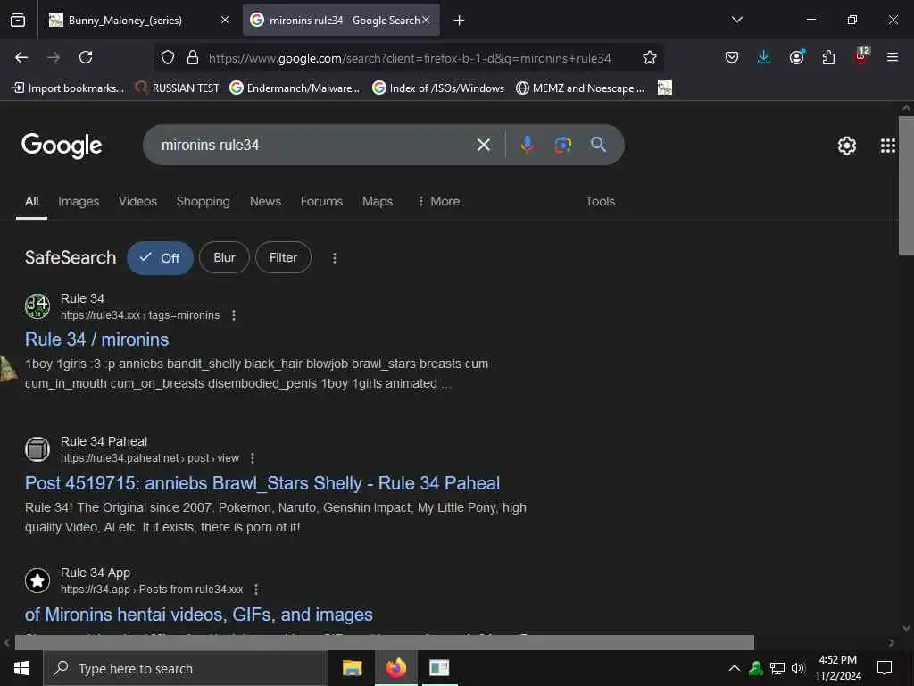This screenshot has height=686, width=914.
Task: Set SafeSearch to Filter
Action: pyautogui.click(x=283, y=257)
